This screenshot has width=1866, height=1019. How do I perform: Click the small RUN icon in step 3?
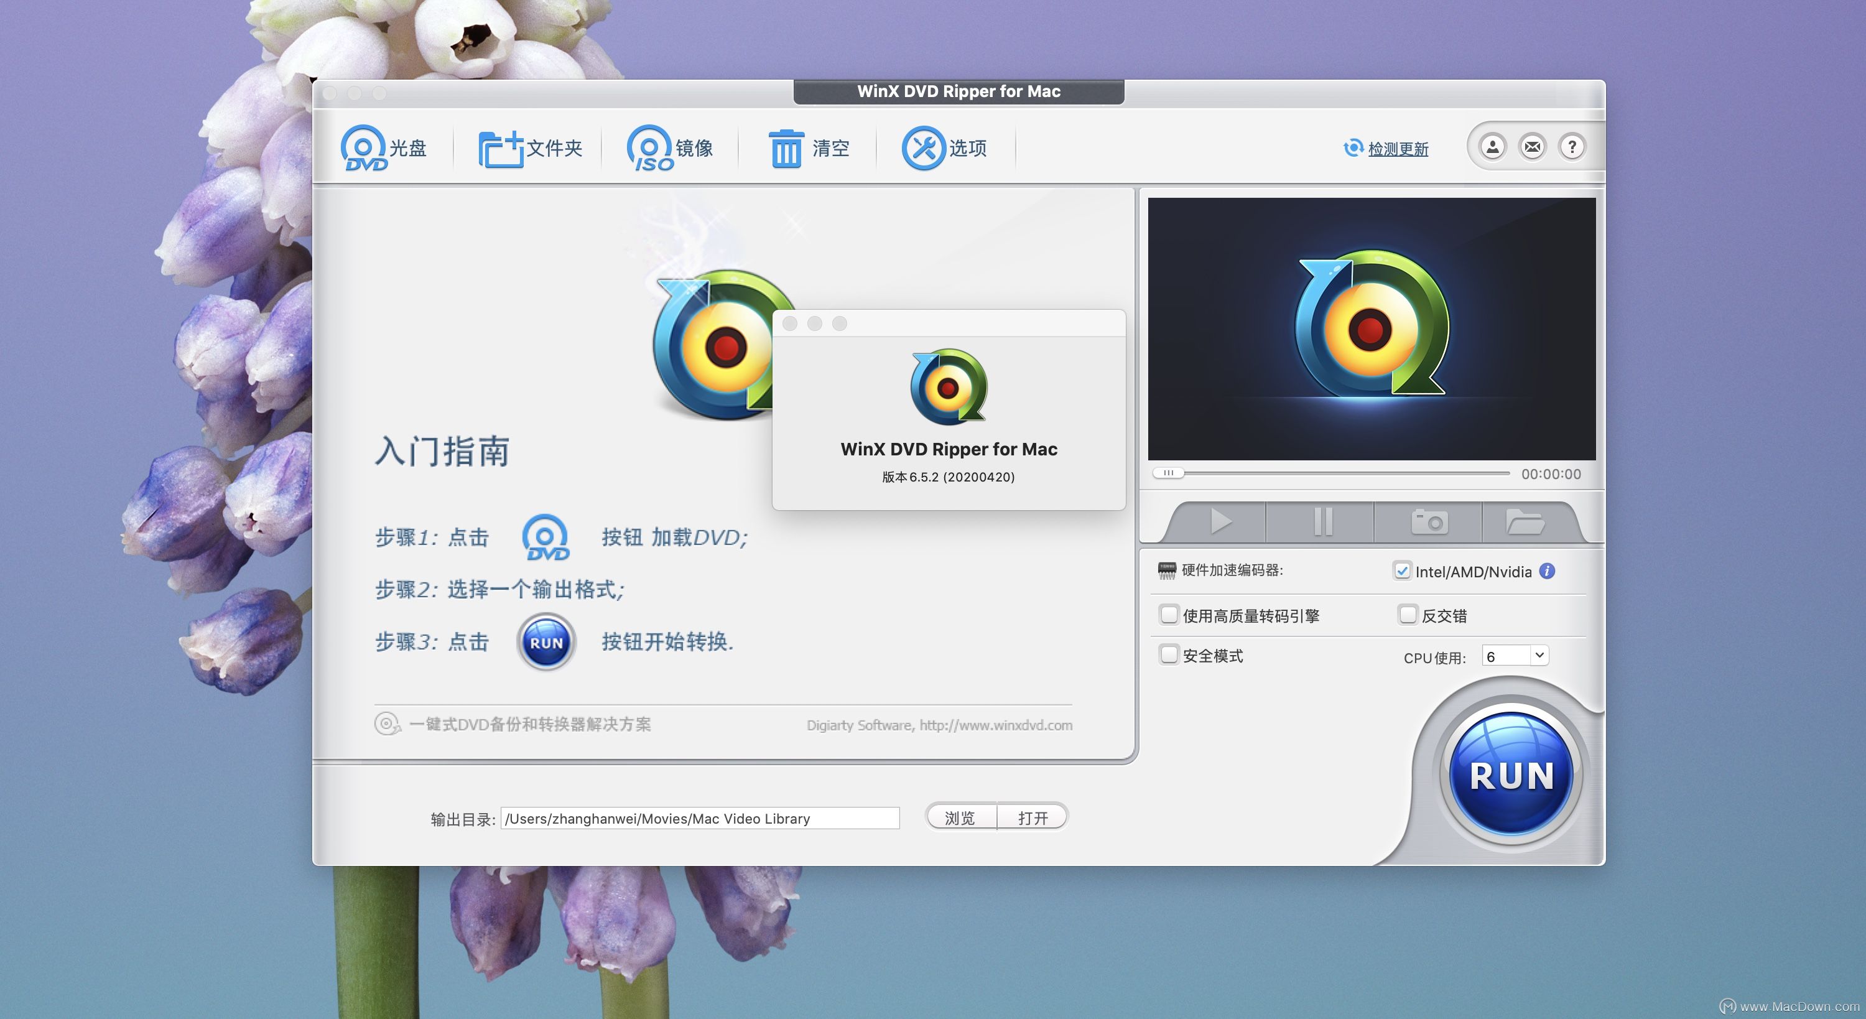pos(546,642)
